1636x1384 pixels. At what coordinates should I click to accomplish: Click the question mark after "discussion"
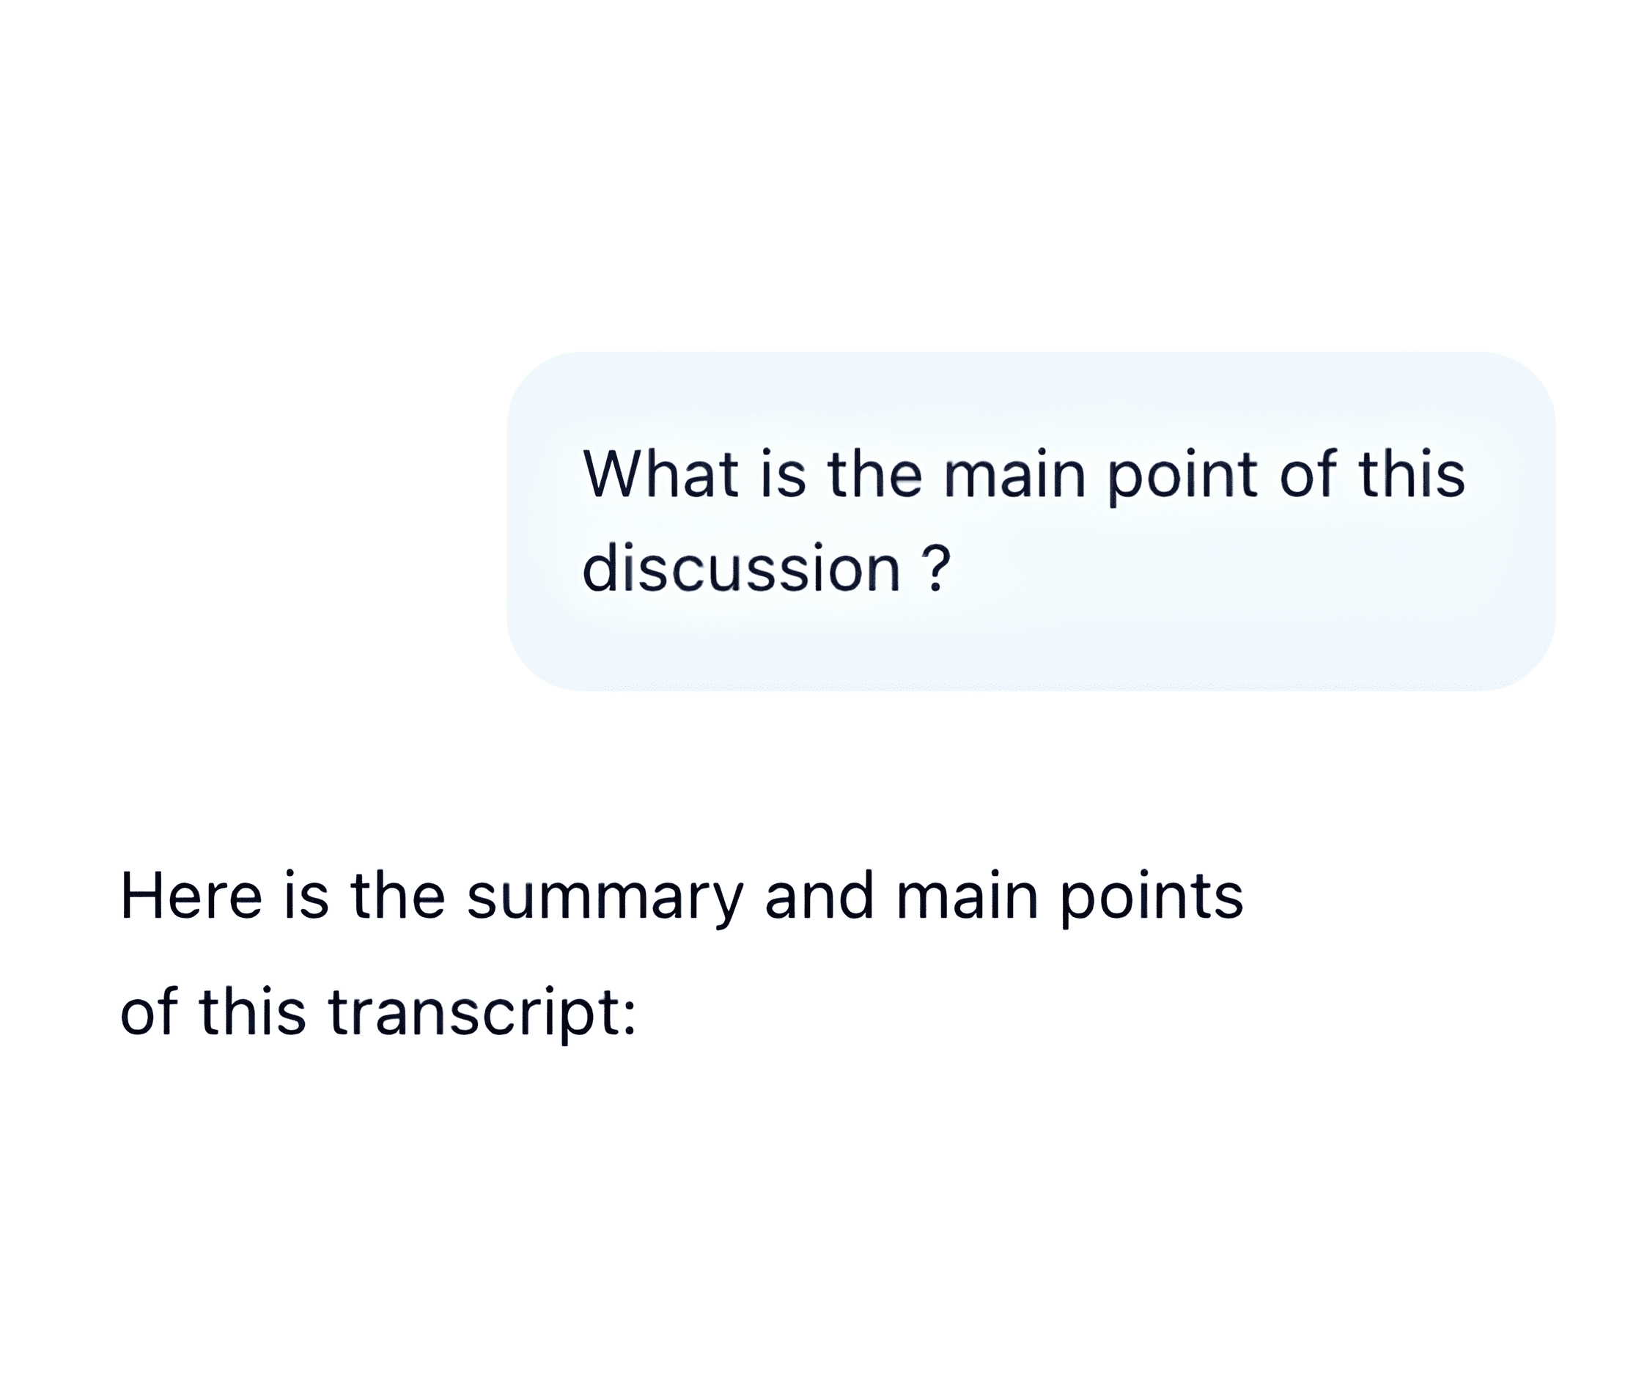934,568
